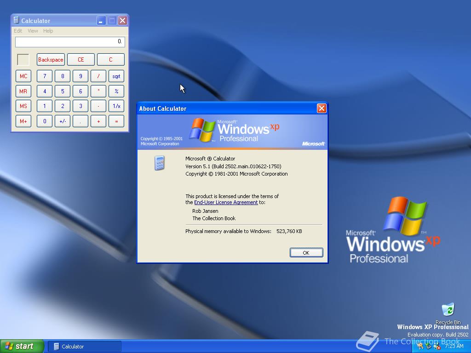The image size is (471, 353).
Task: Click the +/- sign change button
Action: click(x=63, y=121)
